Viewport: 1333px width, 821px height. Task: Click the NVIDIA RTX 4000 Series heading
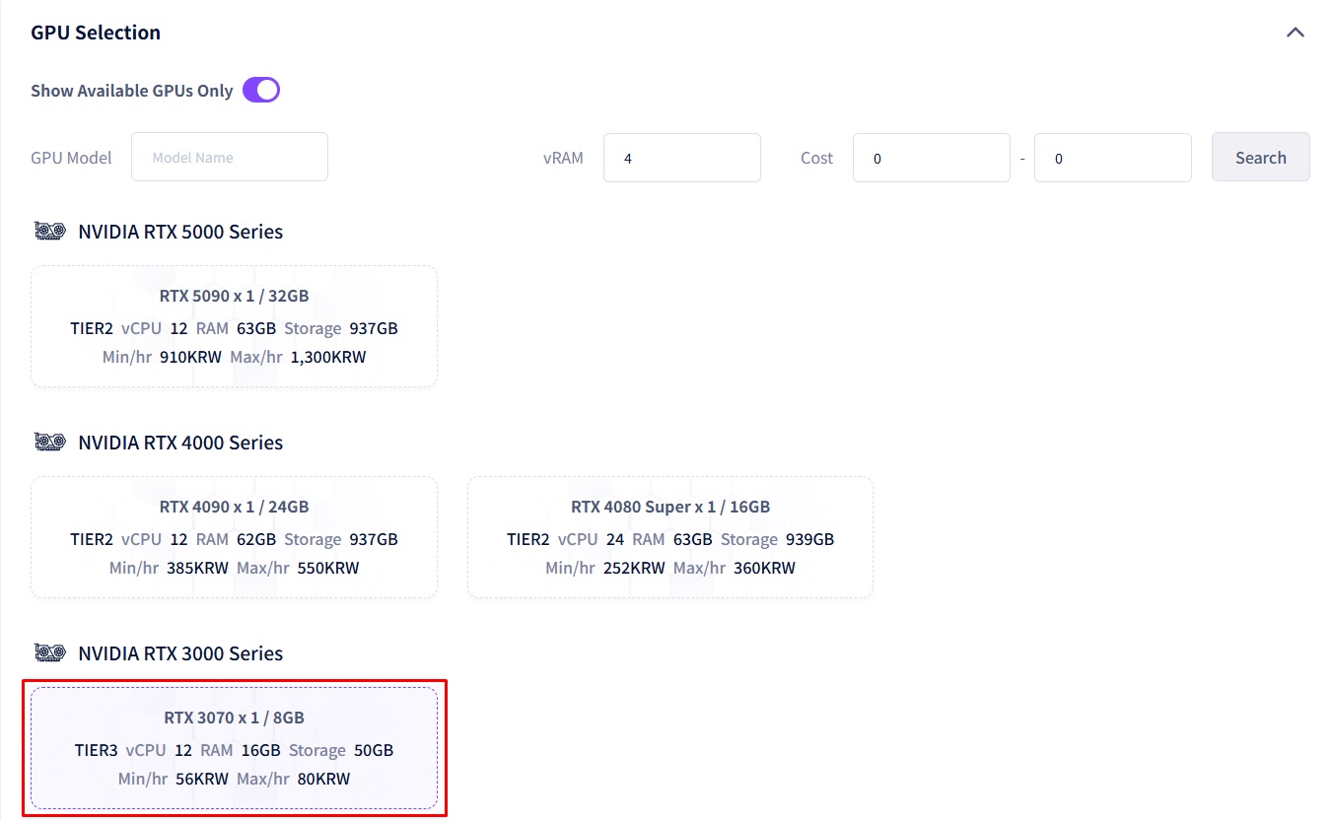coord(180,443)
